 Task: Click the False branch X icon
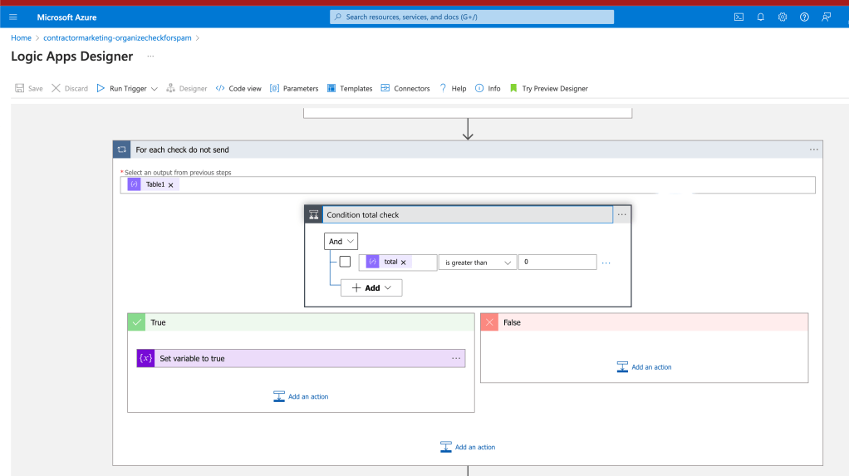pos(489,322)
